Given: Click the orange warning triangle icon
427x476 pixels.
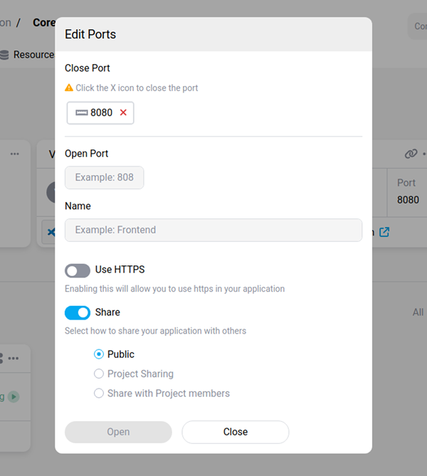Looking at the screenshot, I should click(x=69, y=88).
